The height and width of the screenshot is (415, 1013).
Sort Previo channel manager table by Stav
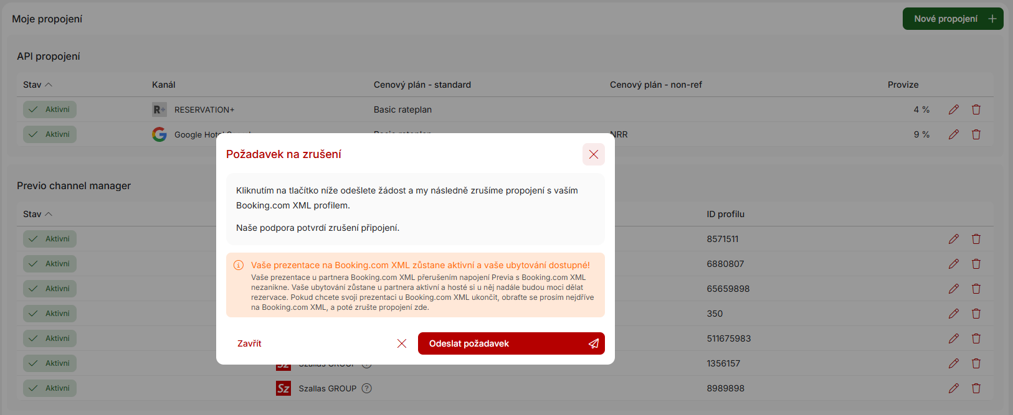[x=37, y=214]
